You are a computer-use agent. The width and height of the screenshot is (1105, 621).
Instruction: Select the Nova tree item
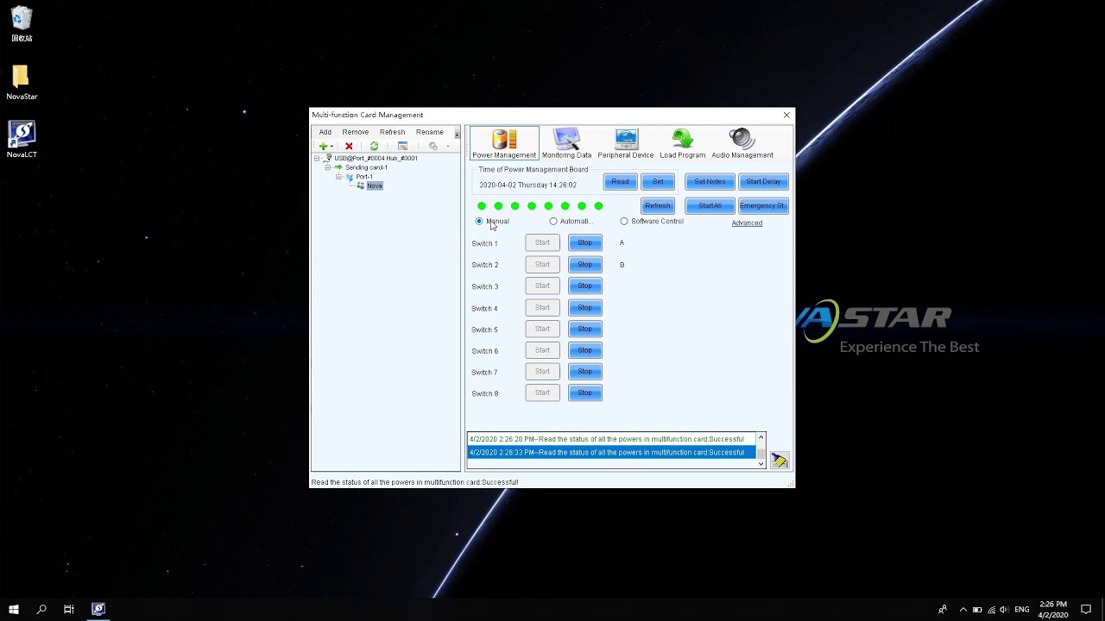point(374,185)
